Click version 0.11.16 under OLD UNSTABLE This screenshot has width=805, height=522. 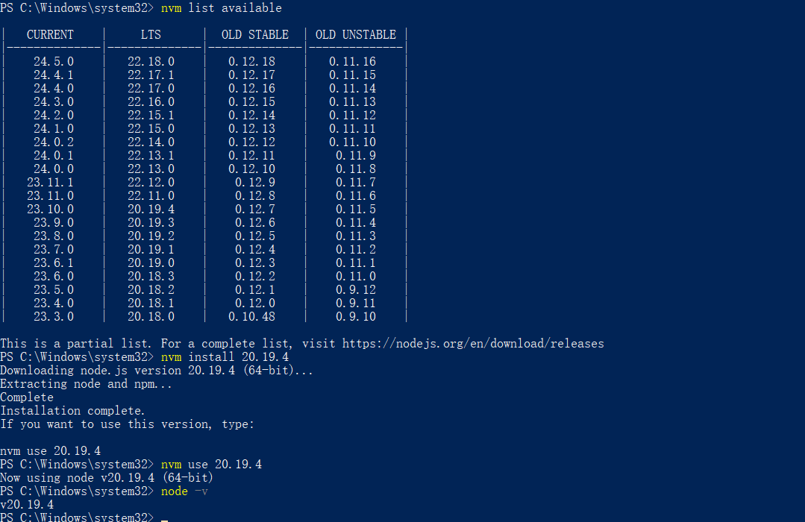pos(352,62)
